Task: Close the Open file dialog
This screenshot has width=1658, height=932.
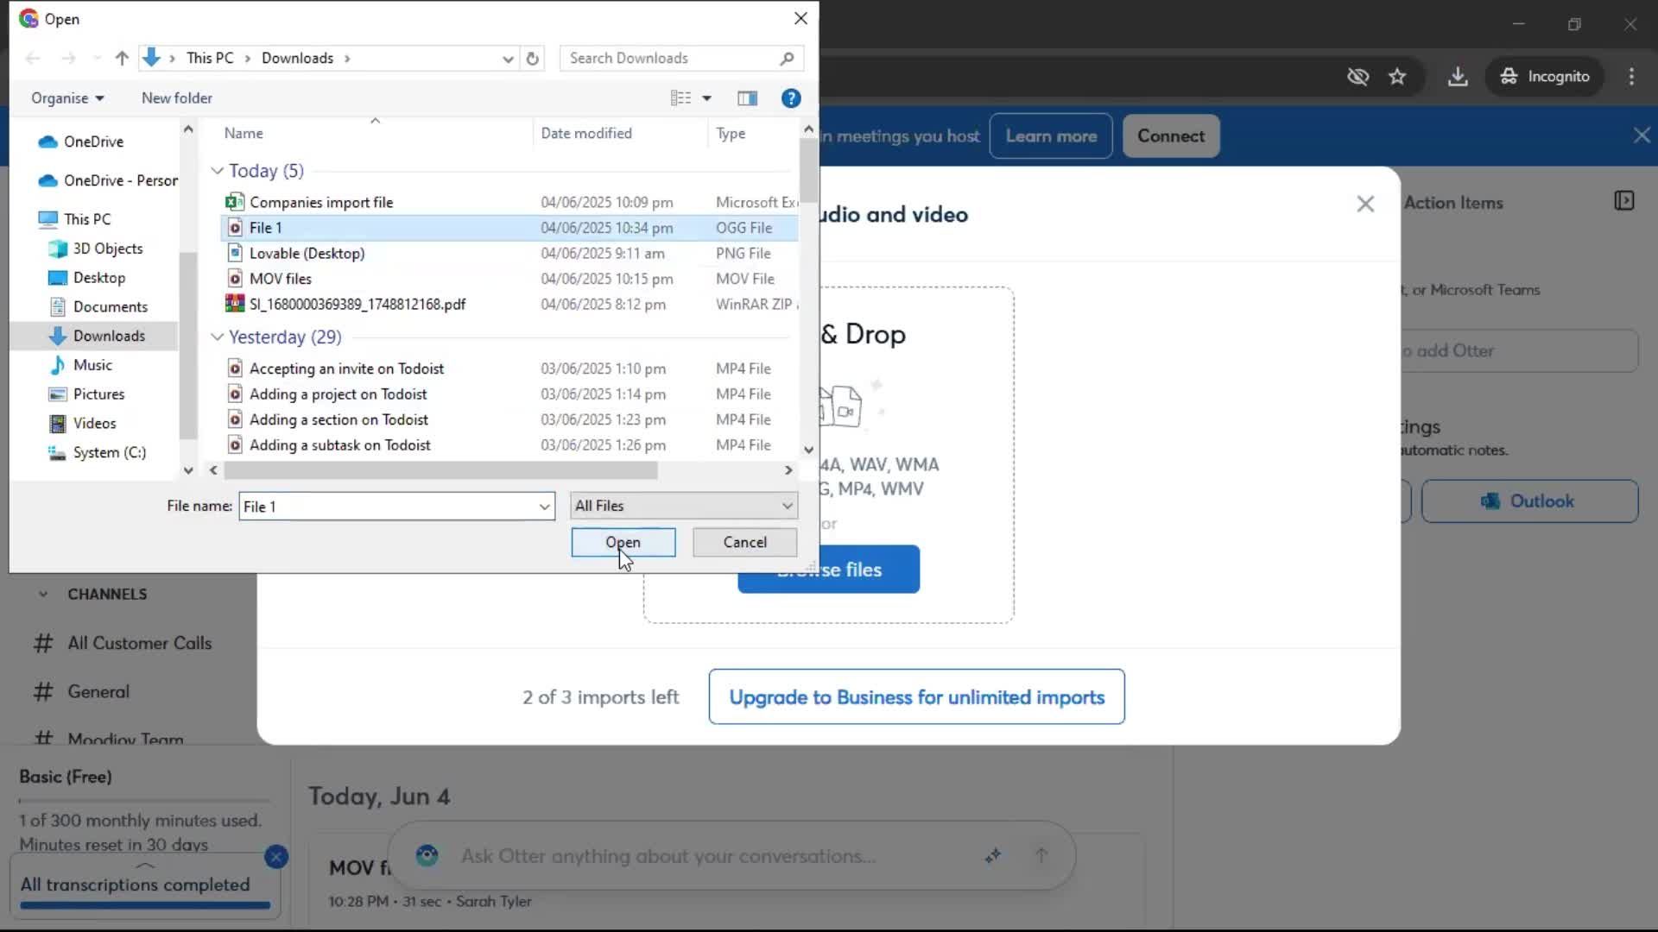Action: tap(801, 18)
